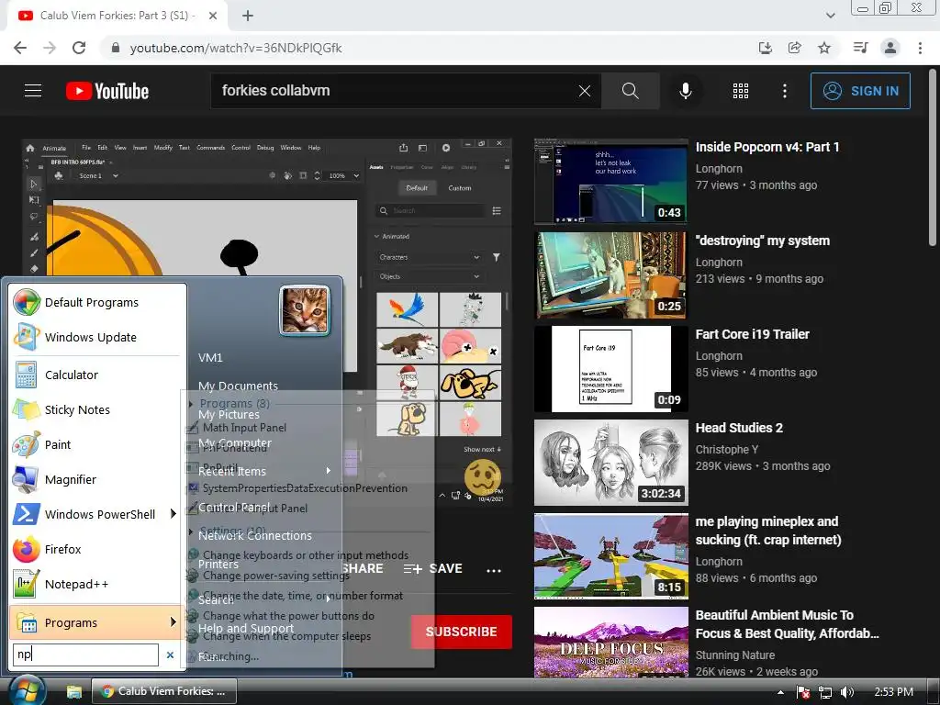Open SystemPropertiesDataExecutionPrevention search result
This screenshot has height=705, width=940.
point(305,488)
